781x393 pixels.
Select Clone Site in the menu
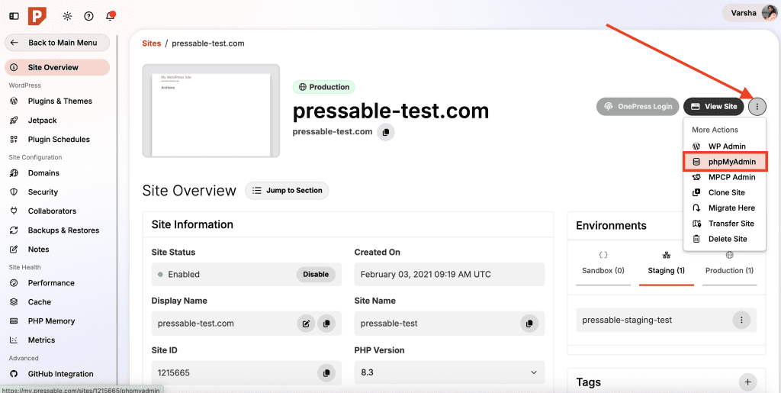click(x=726, y=193)
